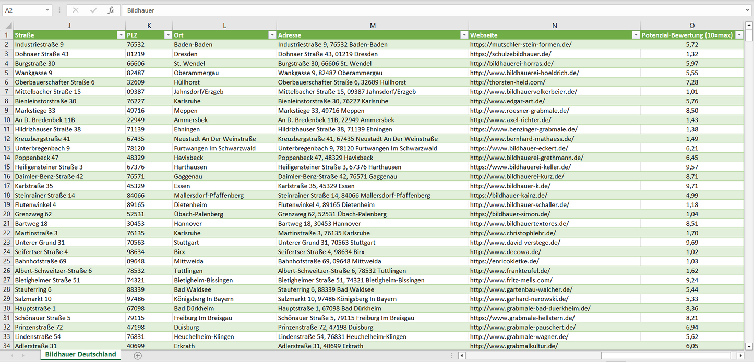Open the Potenzial-Bewertung filter dropdown

click(x=739, y=35)
